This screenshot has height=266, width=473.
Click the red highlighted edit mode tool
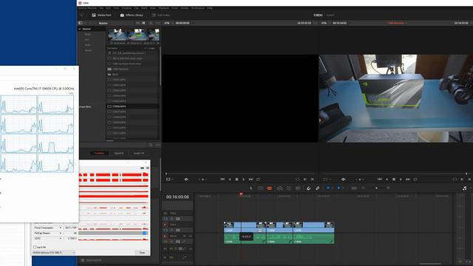(269, 188)
